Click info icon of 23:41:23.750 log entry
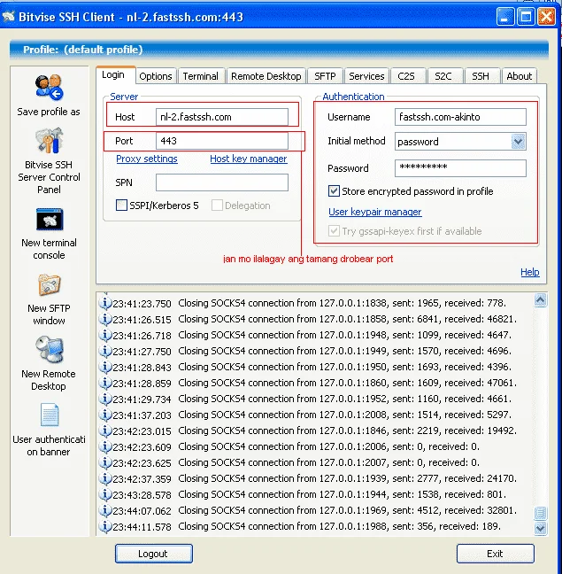This screenshot has width=562, height=574. 105,303
